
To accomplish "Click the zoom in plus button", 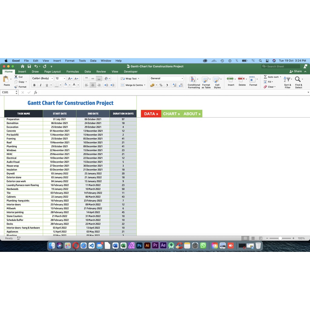I will click(293, 238).
